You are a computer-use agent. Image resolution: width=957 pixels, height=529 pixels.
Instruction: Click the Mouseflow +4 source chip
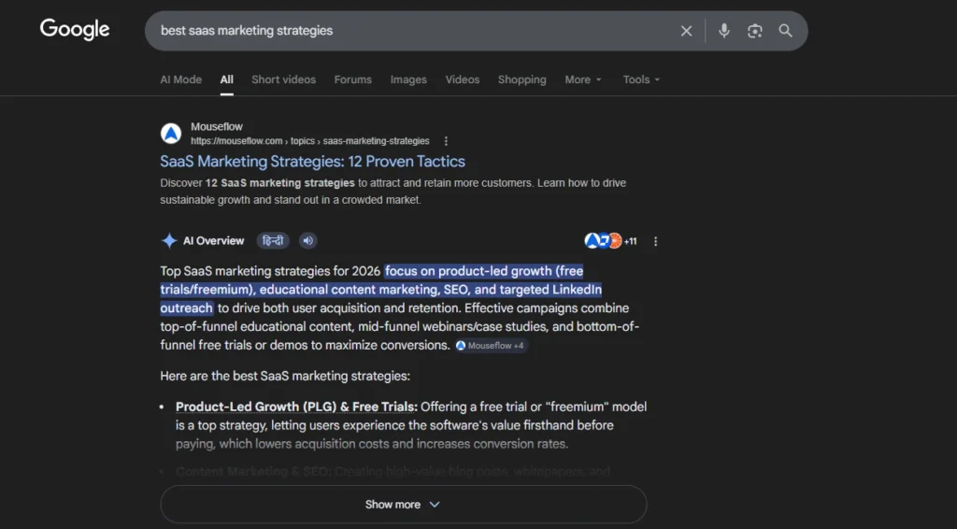tap(490, 345)
